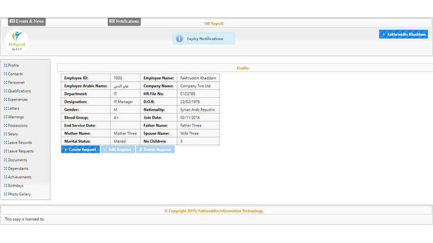Click the arrow icon beside Fakhruddin Khaddam
Viewport: 433px width, 243px height.
coord(383,34)
